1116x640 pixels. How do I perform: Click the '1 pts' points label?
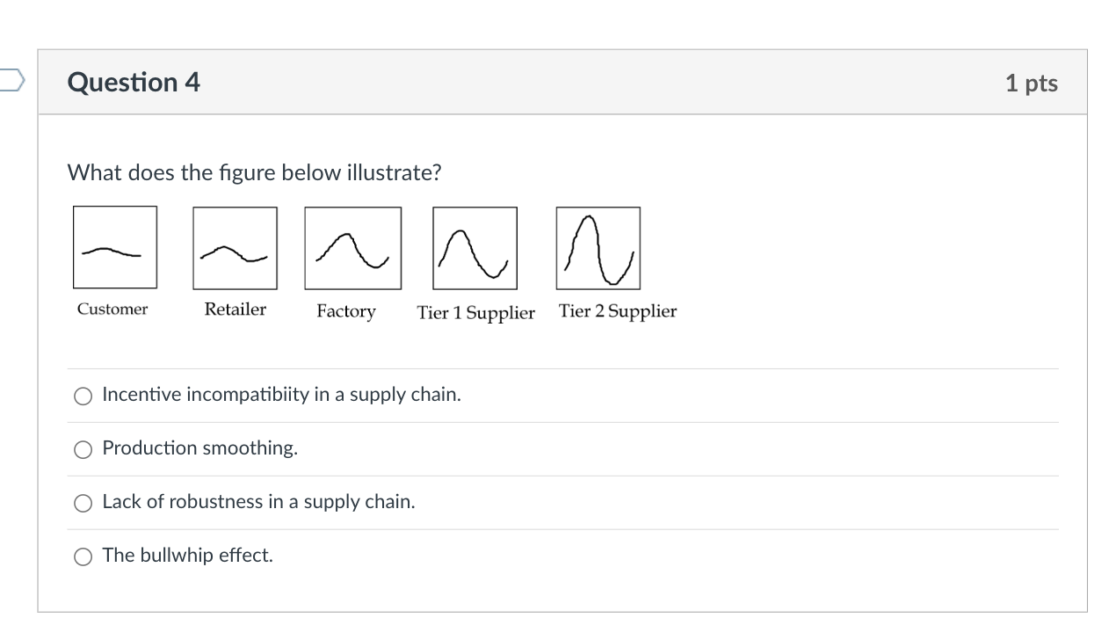click(x=1031, y=84)
